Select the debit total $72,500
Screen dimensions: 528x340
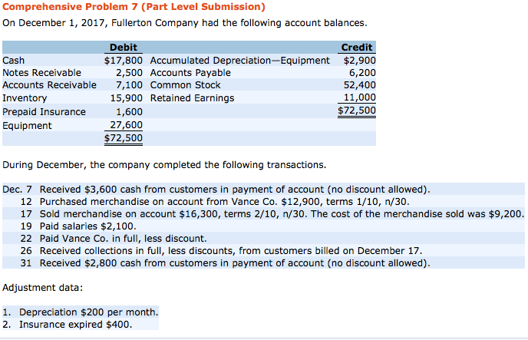[124, 138]
